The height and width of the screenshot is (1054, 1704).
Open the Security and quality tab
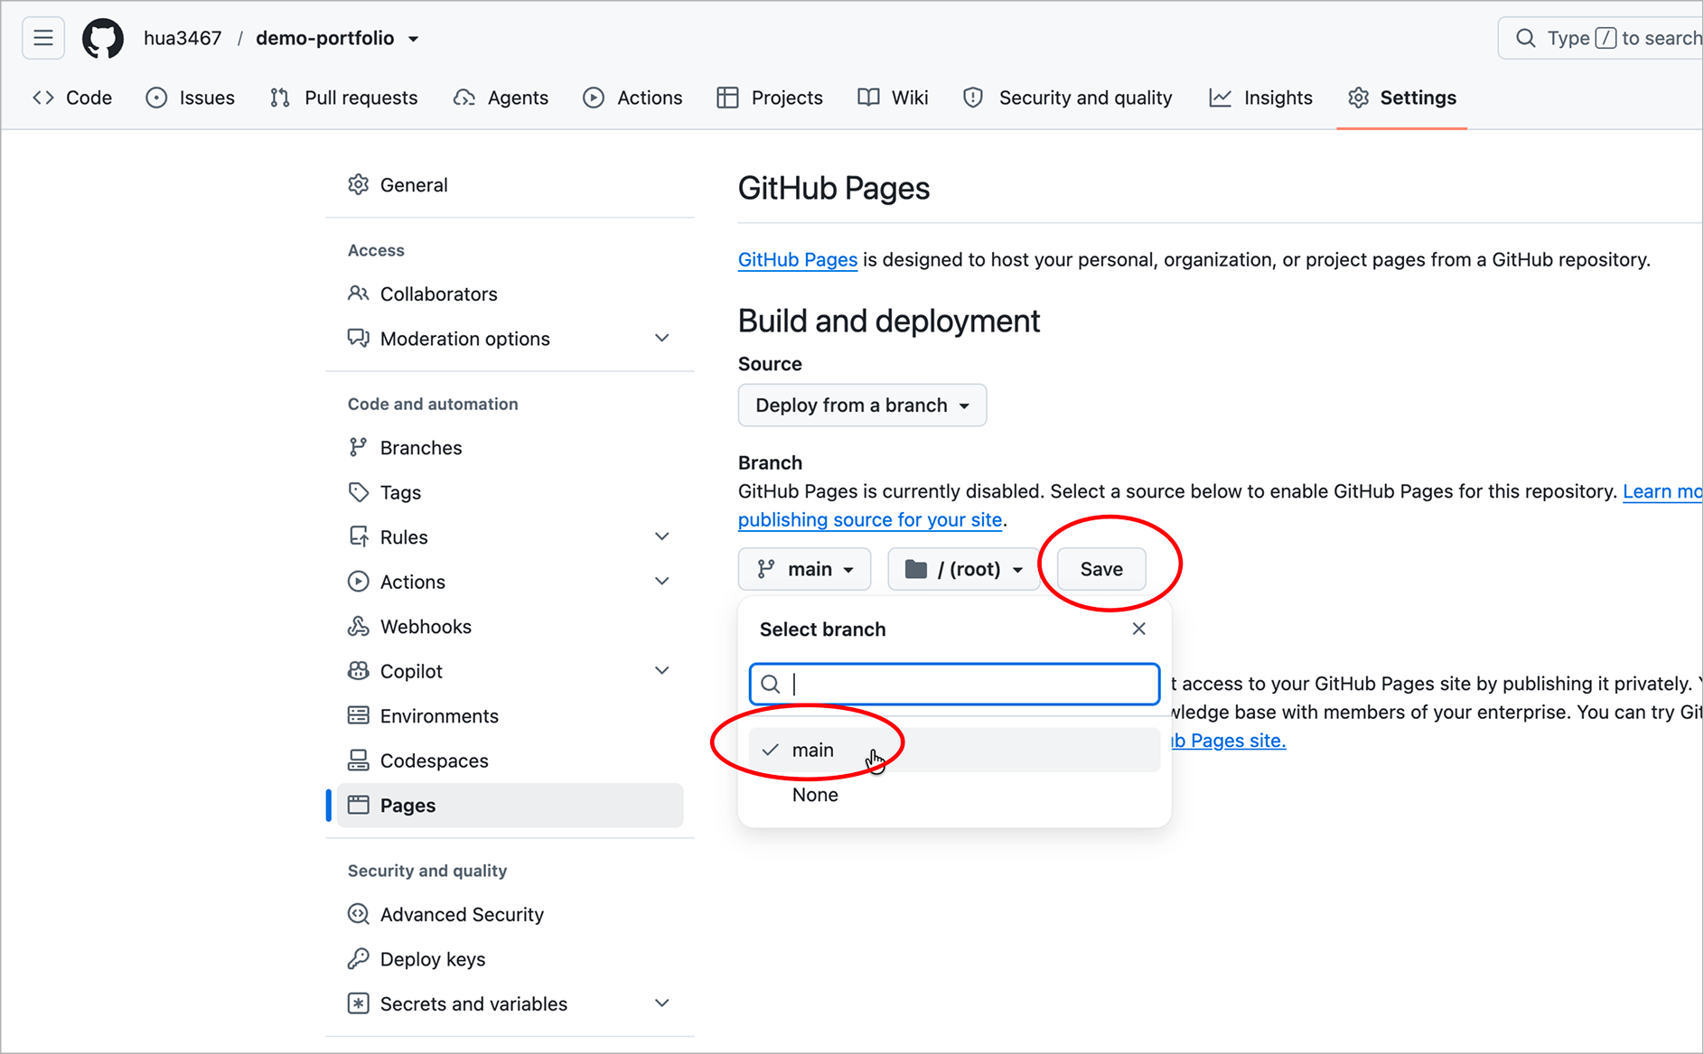coord(1068,98)
